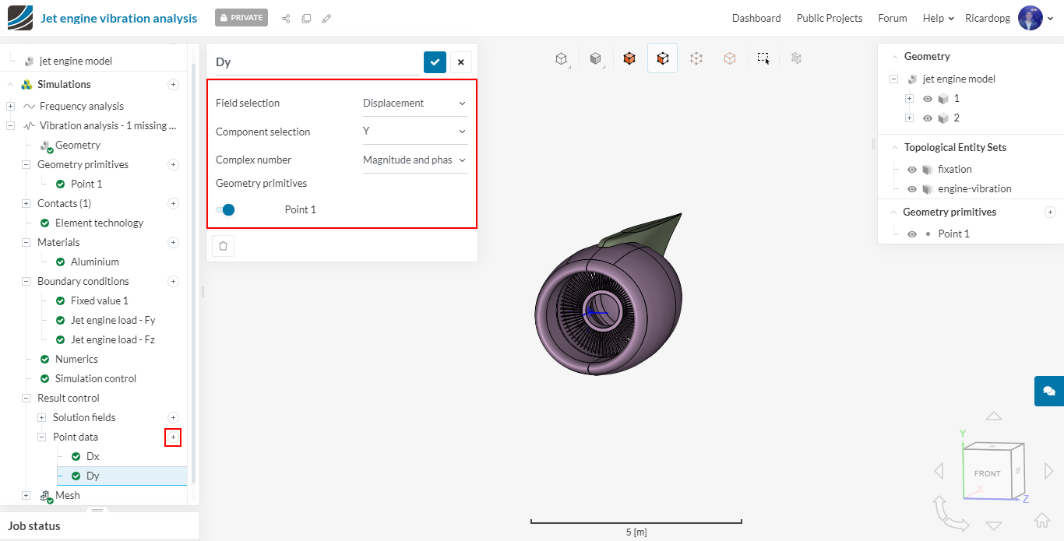Viewport: 1064px width, 541px height.
Task: Click the delete trash icon below Dy panel
Action: pyautogui.click(x=224, y=246)
